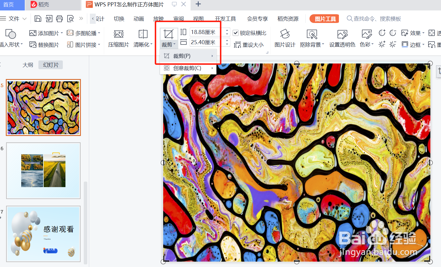Screen dimensions: 441x267
Task: Expand more quick access tools (double chevron)
Action: pyautogui.click(x=81, y=19)
